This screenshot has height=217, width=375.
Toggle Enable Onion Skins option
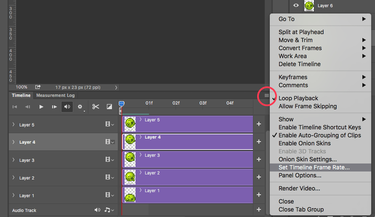pos(320,143)
